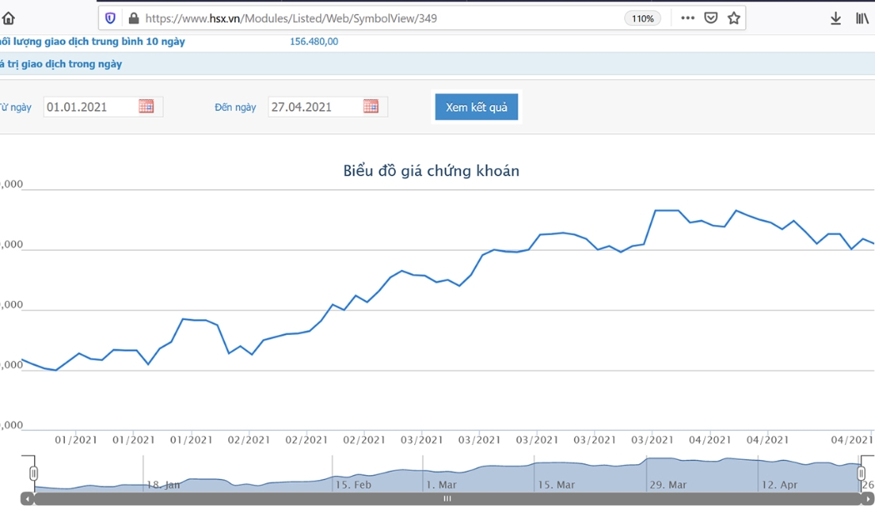View site security padlock info
Viewport: 875px width, 525px height.
click(133, 18)
